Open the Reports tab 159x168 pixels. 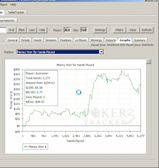click(111, 40)
